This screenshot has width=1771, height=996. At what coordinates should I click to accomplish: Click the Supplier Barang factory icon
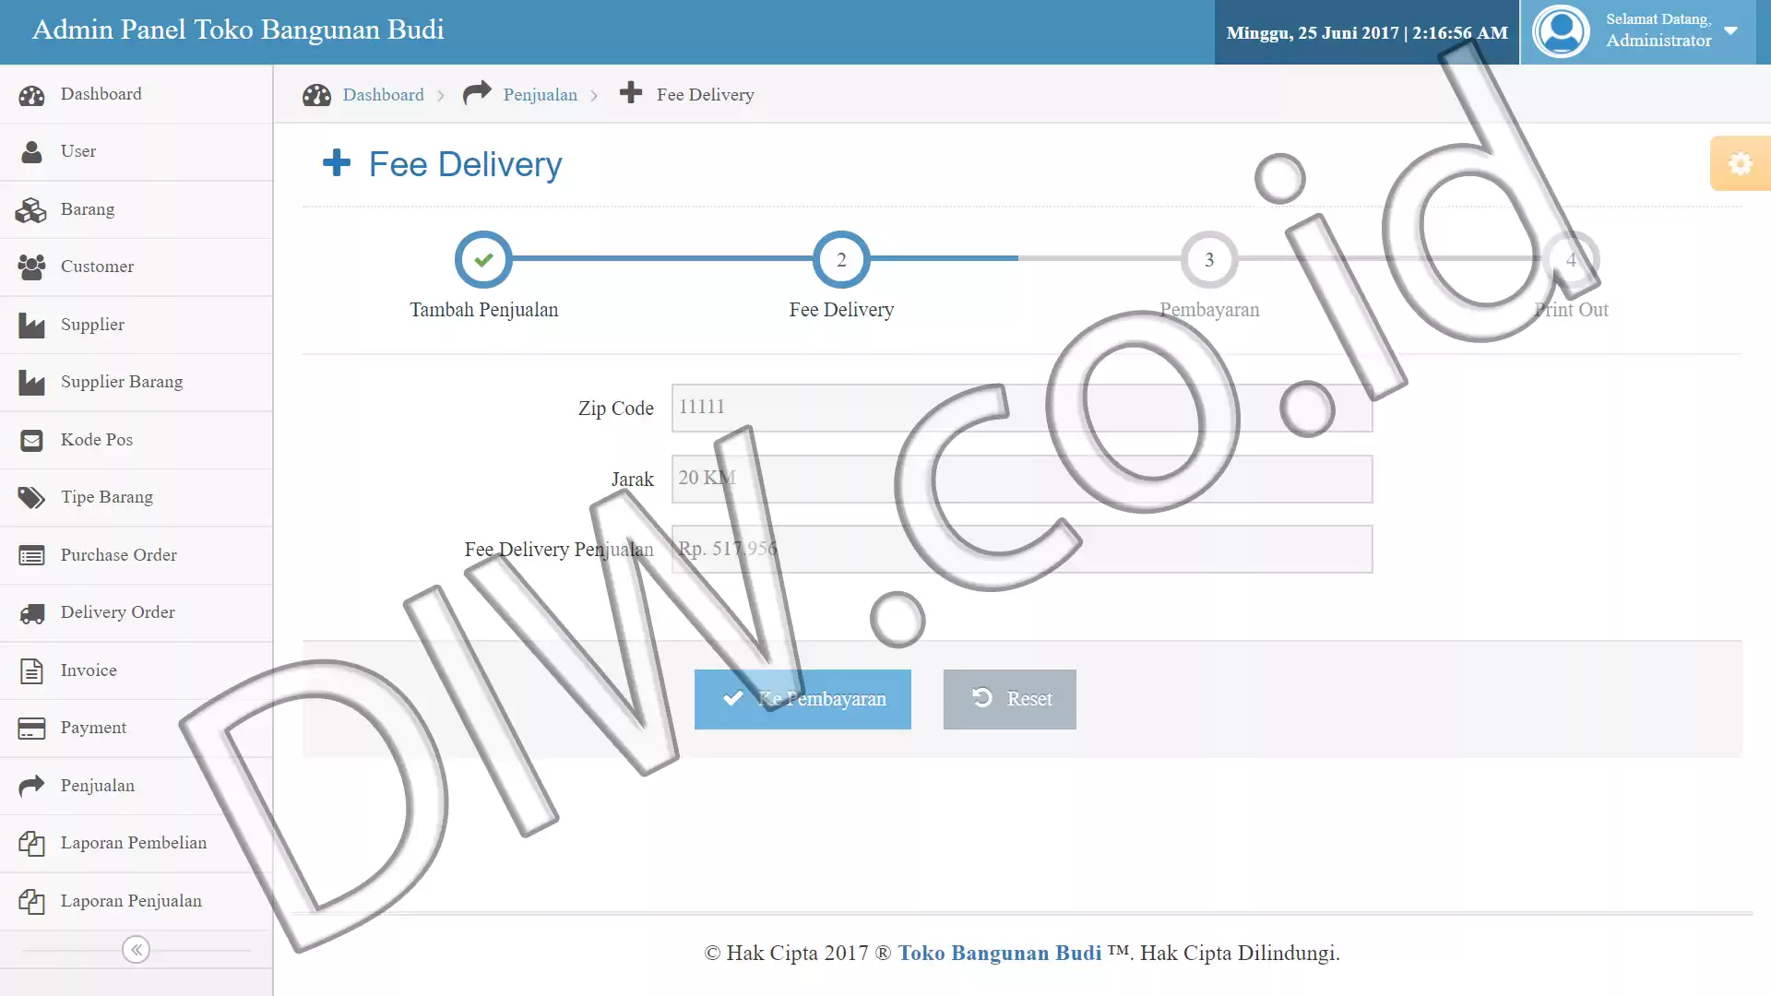point(31,383)
